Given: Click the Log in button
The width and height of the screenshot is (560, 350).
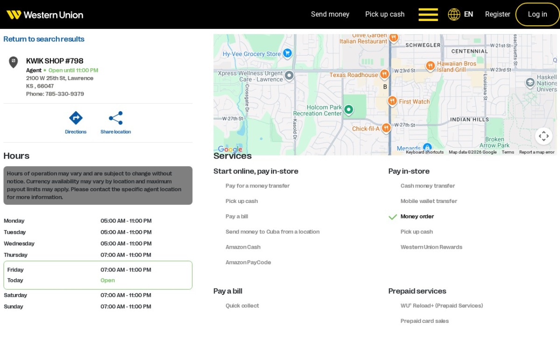Looking at the screenshot, I should pyautogui.click(x=537, y=14).
